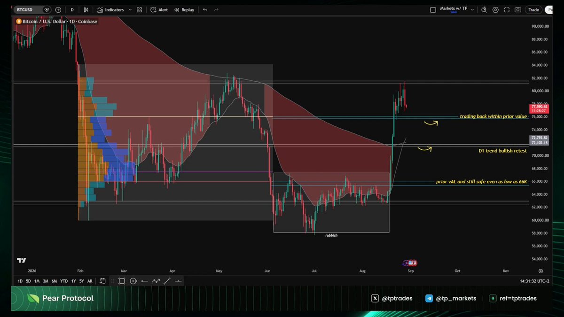
Task: Undo the last chart action
Action: point(205,9)
